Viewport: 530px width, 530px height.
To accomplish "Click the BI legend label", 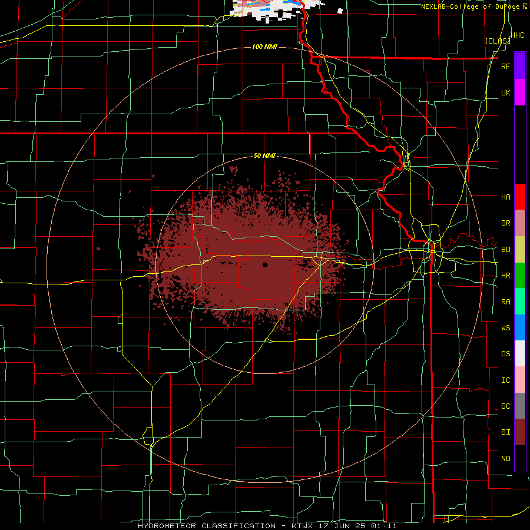I will (x=505, y=432).
